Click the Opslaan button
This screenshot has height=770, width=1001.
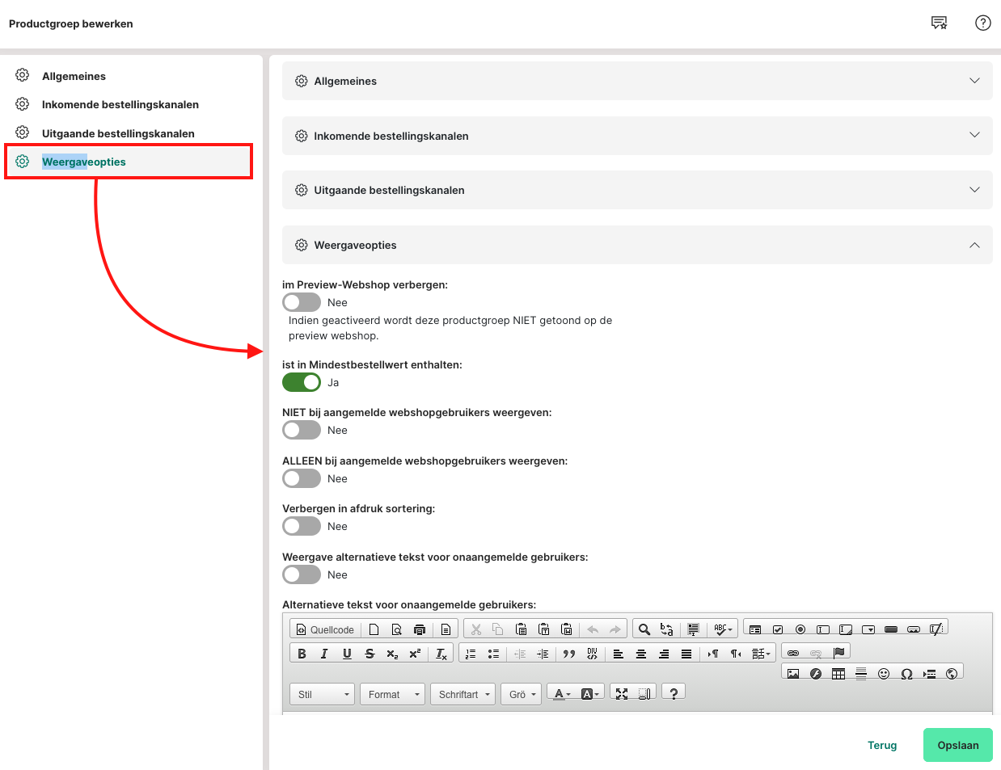(x=957, y=745)
